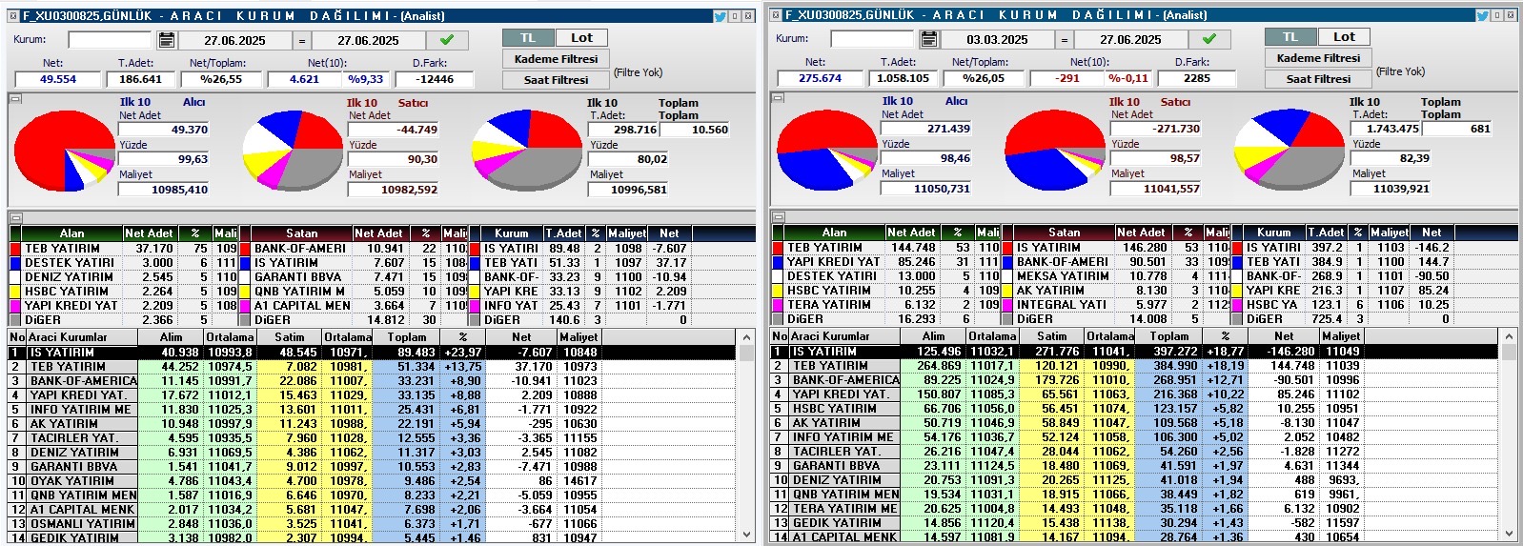The image size is (1523, 546).
Task: Click A1 CAPITAL MEN entry in left Satan list
Action: point(302,306)
